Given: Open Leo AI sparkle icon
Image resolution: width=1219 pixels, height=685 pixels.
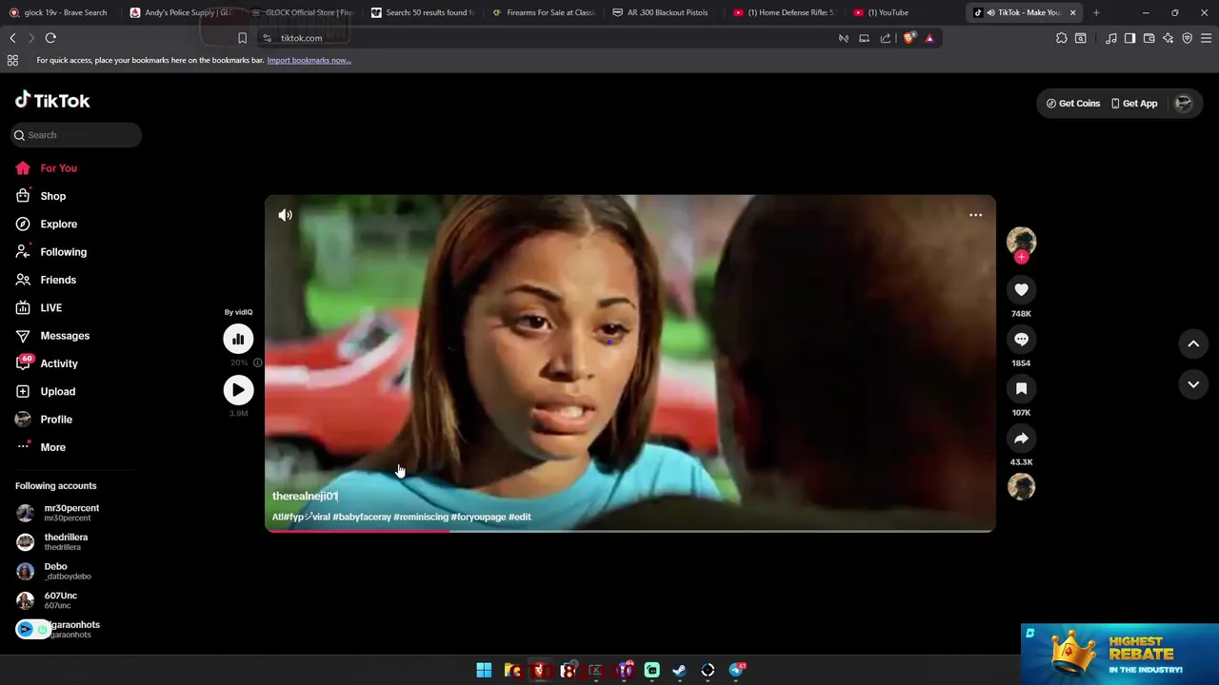Looking at the screenshot, I should point(1168,38).
